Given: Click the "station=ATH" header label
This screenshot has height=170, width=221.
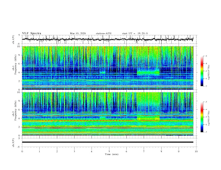Looking at the screenshot, I should pyautogui.click(x=104, y=33).
